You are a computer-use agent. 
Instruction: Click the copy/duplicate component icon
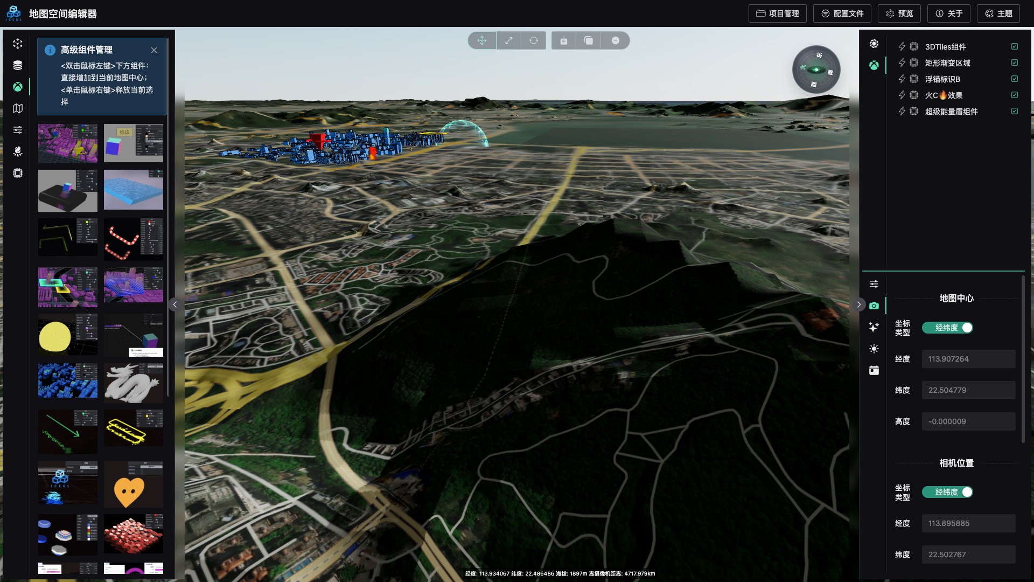(589, 40)
